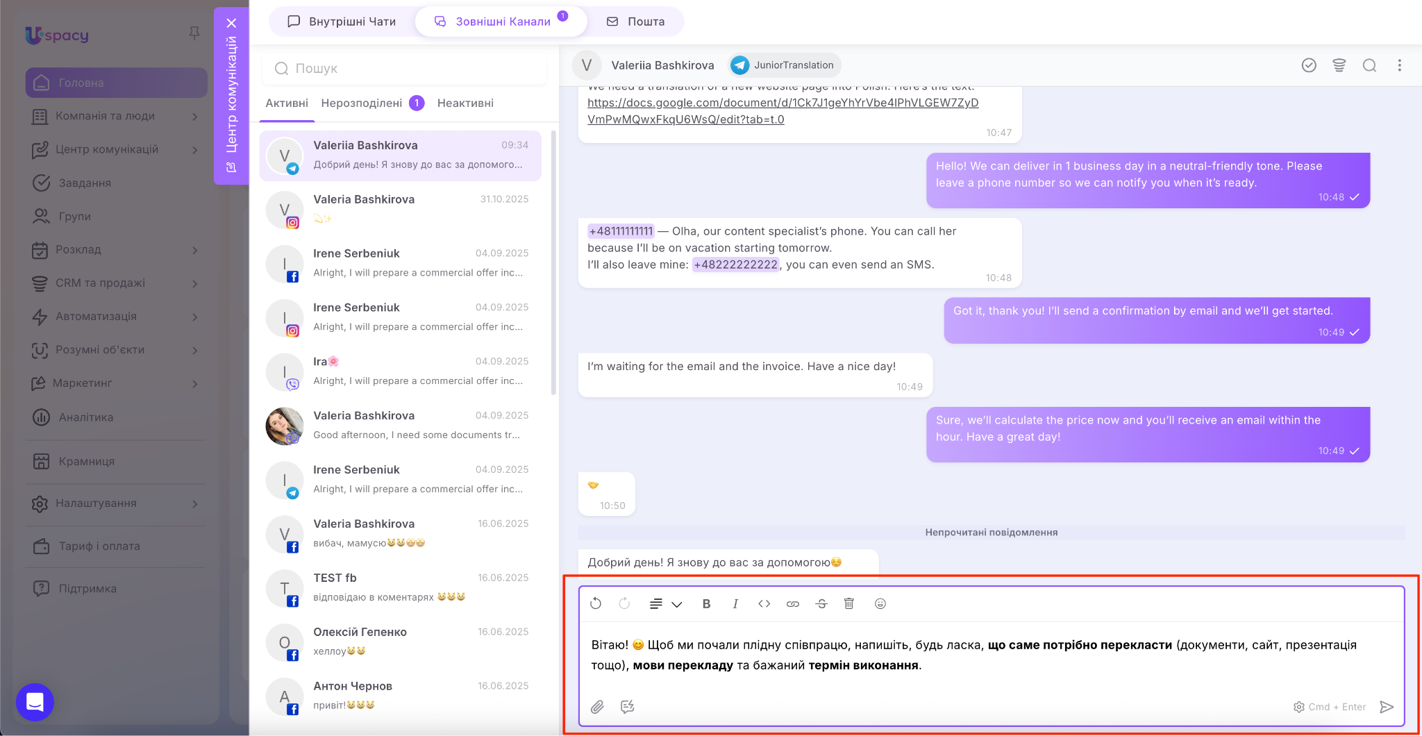Switch to the Пошта tab

coord(635,22)
